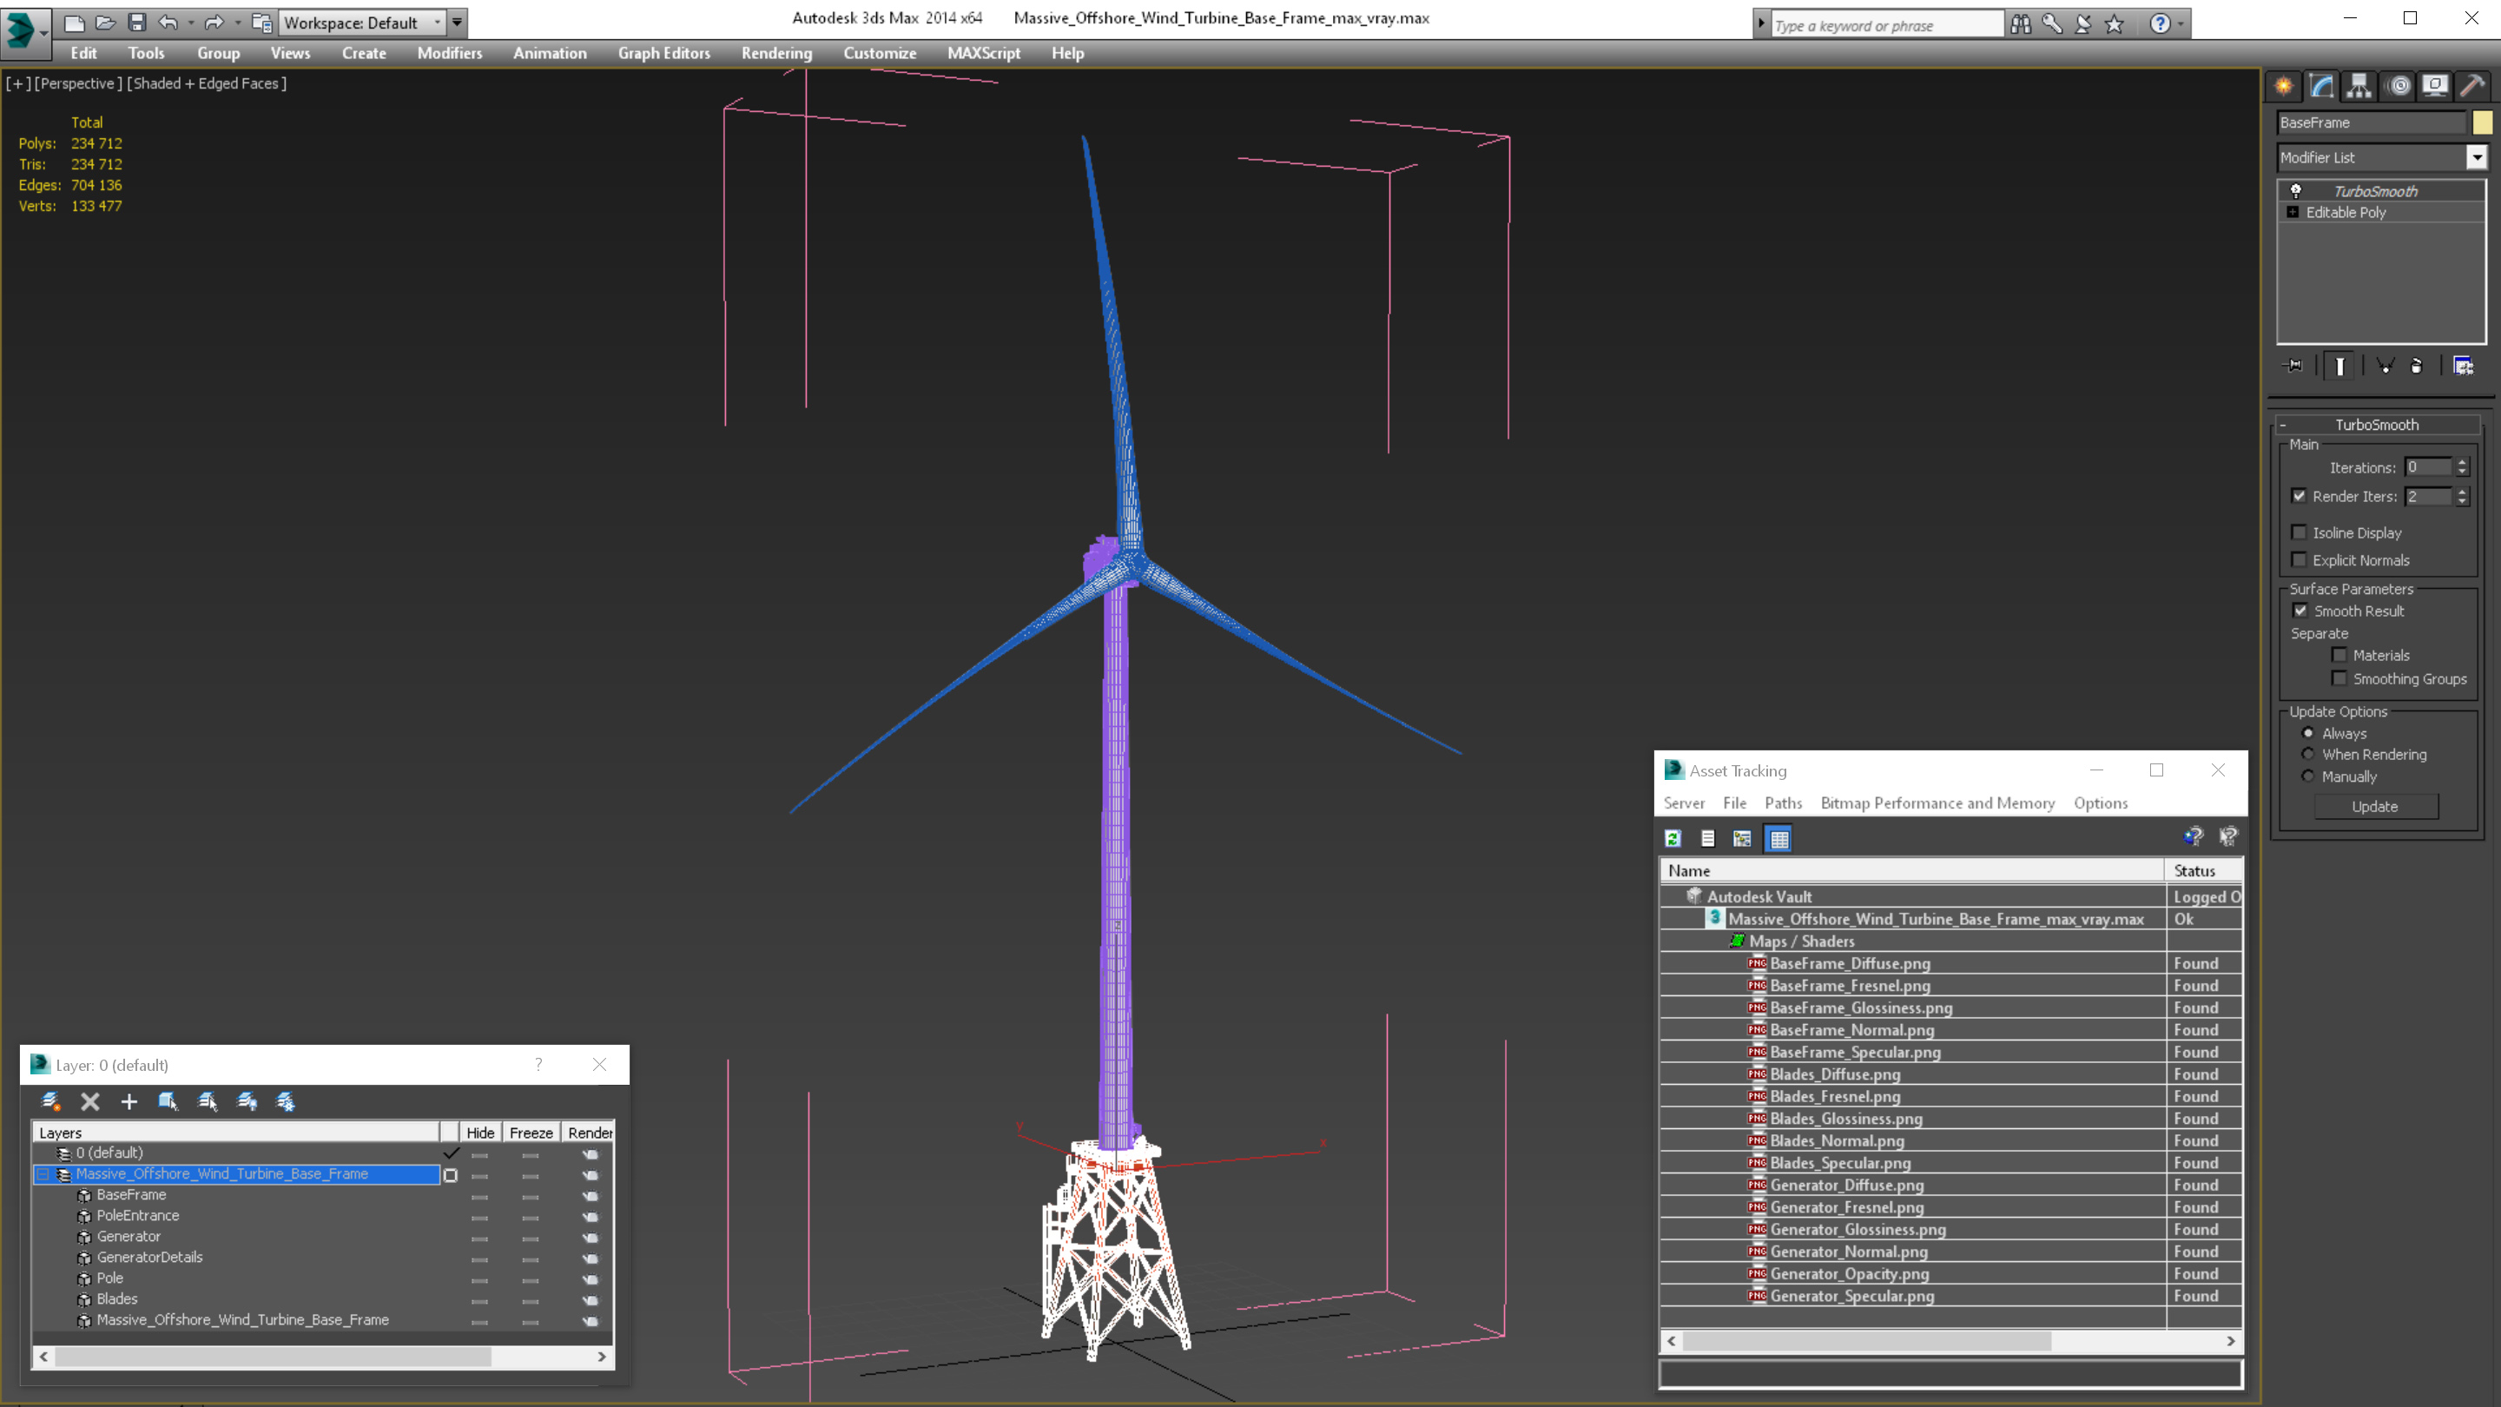Viewport: 2501px width, 1407px height.
Task: Enable Isoline Display checkbox
Action: pos(2299,532)
